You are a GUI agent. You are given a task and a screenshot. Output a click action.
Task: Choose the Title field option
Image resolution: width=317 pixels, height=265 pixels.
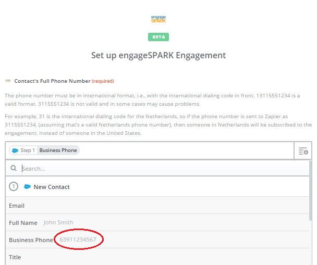[x=157, y=257]
